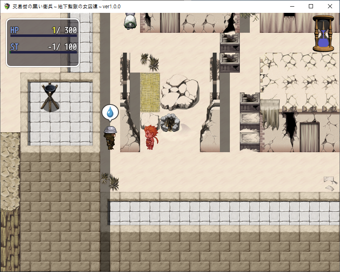Click the ST value -1/100
The height and width of the screenshot is (272, 340).
click(x=62, y=47)
